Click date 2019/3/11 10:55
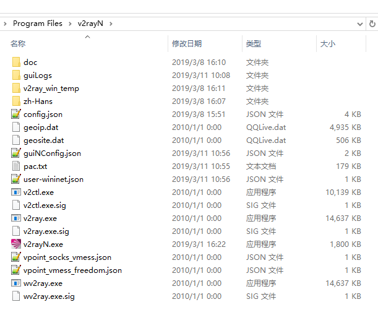This screenshot has height=328, width=378. tap(201, 166)
